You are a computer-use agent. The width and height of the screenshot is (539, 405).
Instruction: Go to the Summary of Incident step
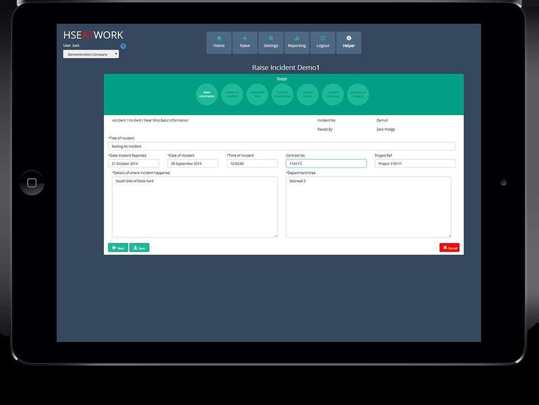tap(357, 95)
